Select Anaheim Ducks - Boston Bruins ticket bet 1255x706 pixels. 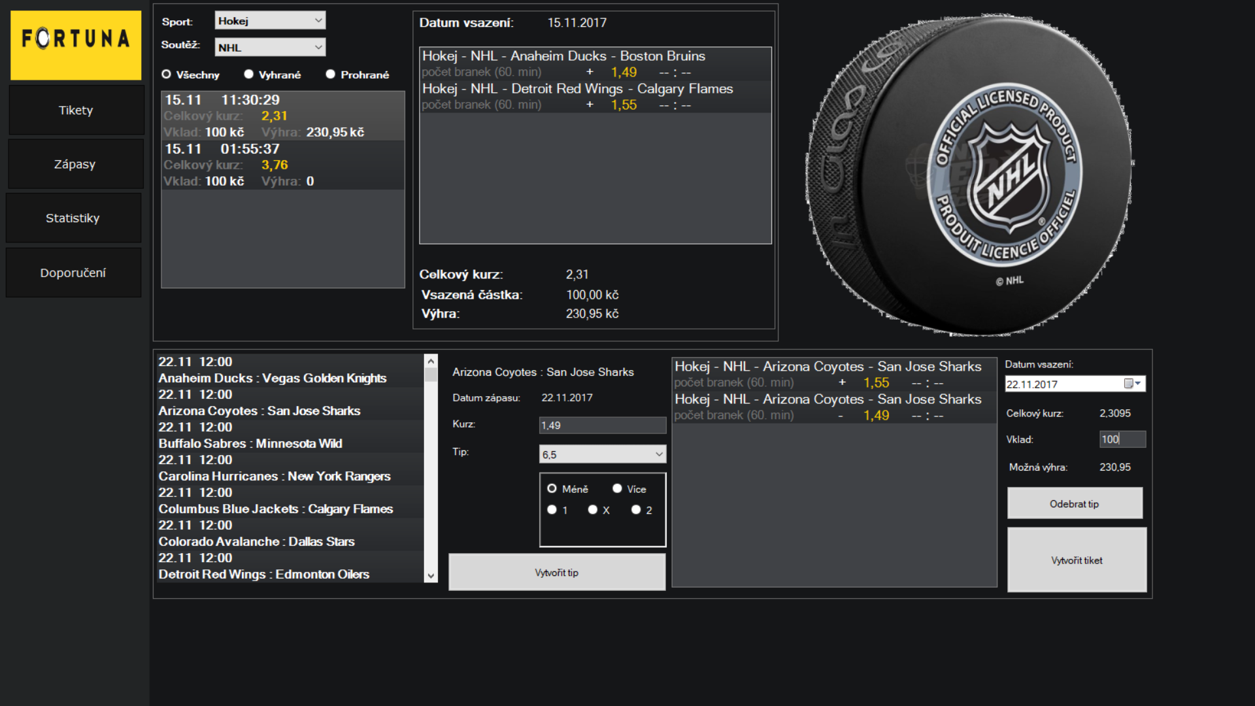595,63
